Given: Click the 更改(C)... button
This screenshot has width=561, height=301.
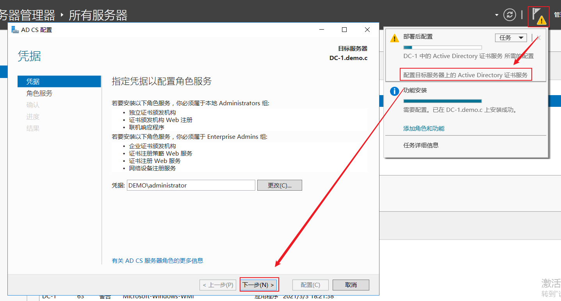Looking at the screenshot, I should (x=280, y=185).
